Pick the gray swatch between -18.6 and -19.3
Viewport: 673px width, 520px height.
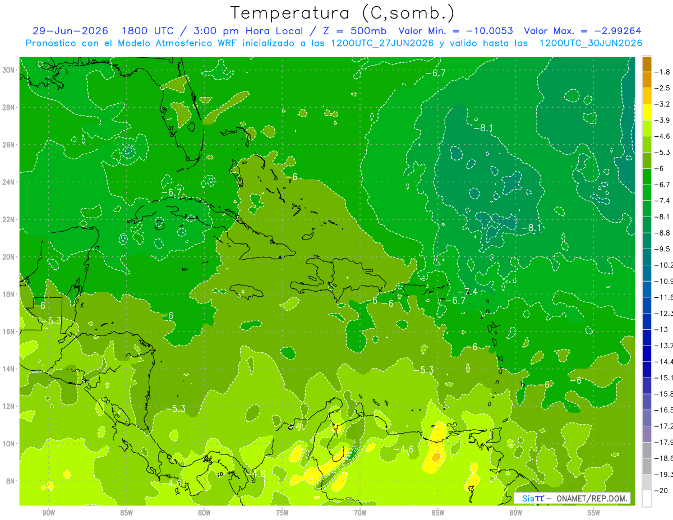click(x=647, y=466)
